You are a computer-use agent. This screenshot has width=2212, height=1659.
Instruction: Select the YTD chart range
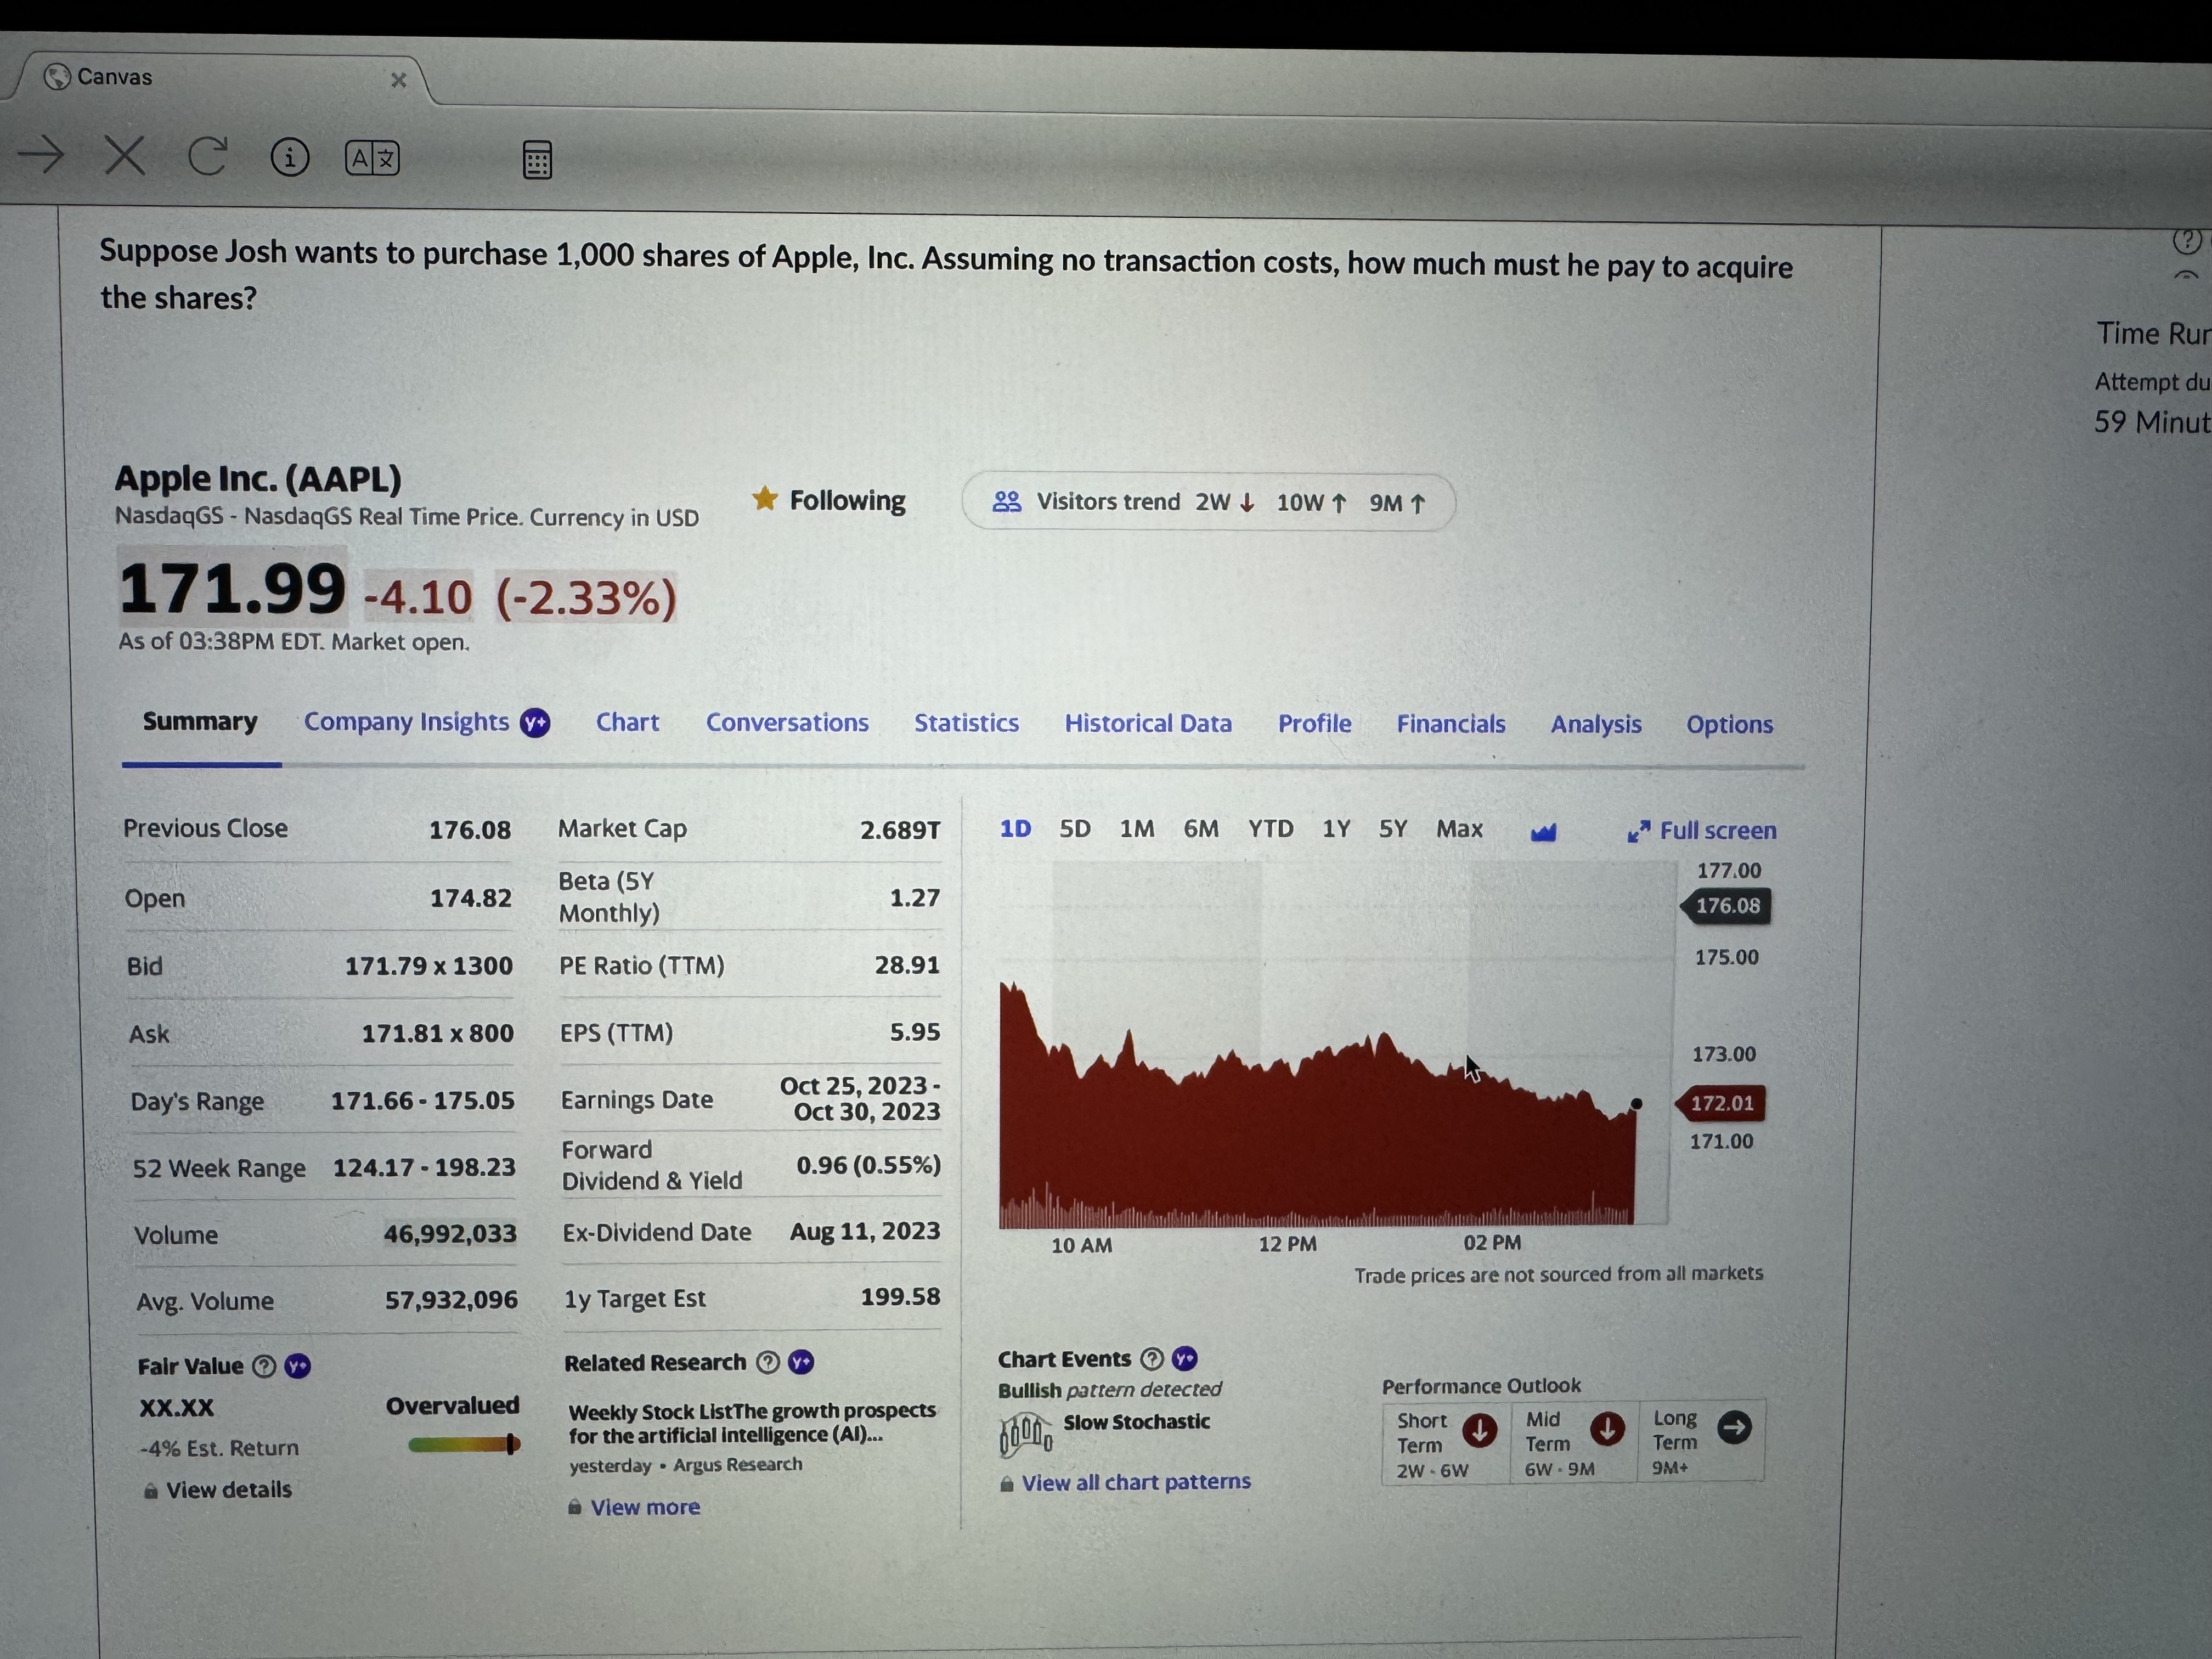pos(1269,828)
